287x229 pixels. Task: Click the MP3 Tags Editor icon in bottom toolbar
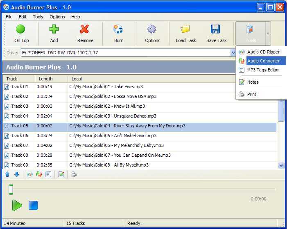point(48,175)
